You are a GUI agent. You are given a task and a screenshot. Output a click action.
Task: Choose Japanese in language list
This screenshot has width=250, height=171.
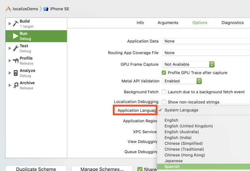203,161
